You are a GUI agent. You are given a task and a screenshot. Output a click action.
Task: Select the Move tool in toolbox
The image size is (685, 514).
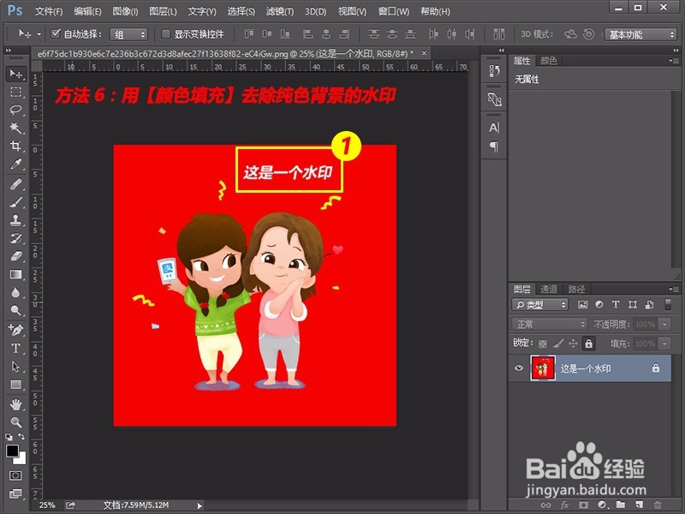tap(15, 75)
